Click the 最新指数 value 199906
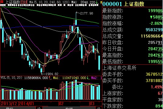 (x=155, y=11)
